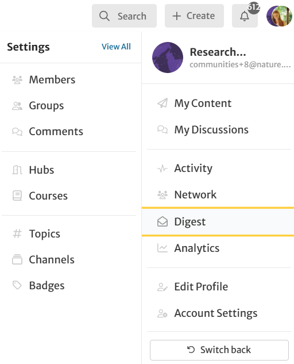Image resolution: width=294 pixels, height=364 pixels.
Task: Click the Comments speech bubble icon
Action: pyautogui.click(x=17, y=132)
